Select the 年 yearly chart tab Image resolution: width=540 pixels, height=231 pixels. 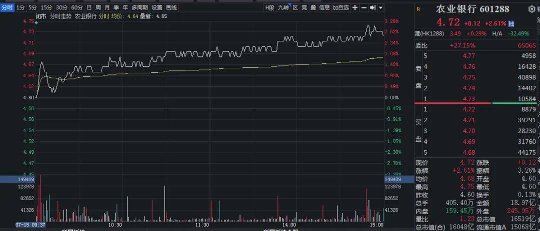coord(125,7)
